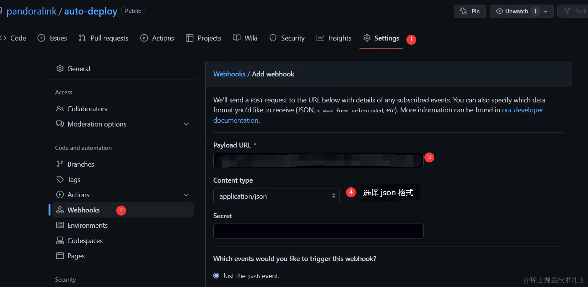Click the Codespaces icon in sidebar
Image resolution: width=588 pixels, height=287 pixels.
[x=60, y=240]
